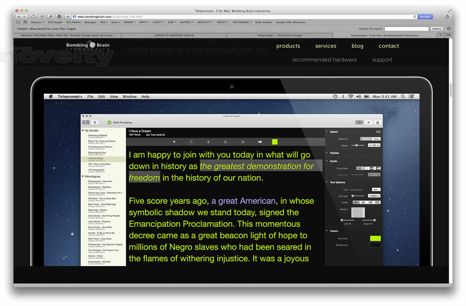Screen dimensions: 466x306
Task: Reload the page with the refresh icon
Action: point(415,17)
